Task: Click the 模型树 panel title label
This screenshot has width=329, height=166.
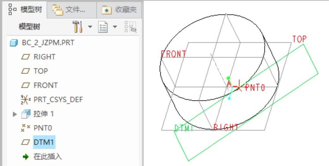Action: click(29, 27)
